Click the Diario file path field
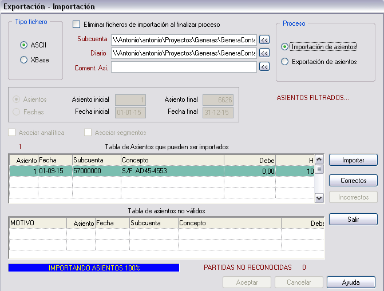The height and width of the screenshot is (291, 384). pyautogui.click(x=184, y=53)
